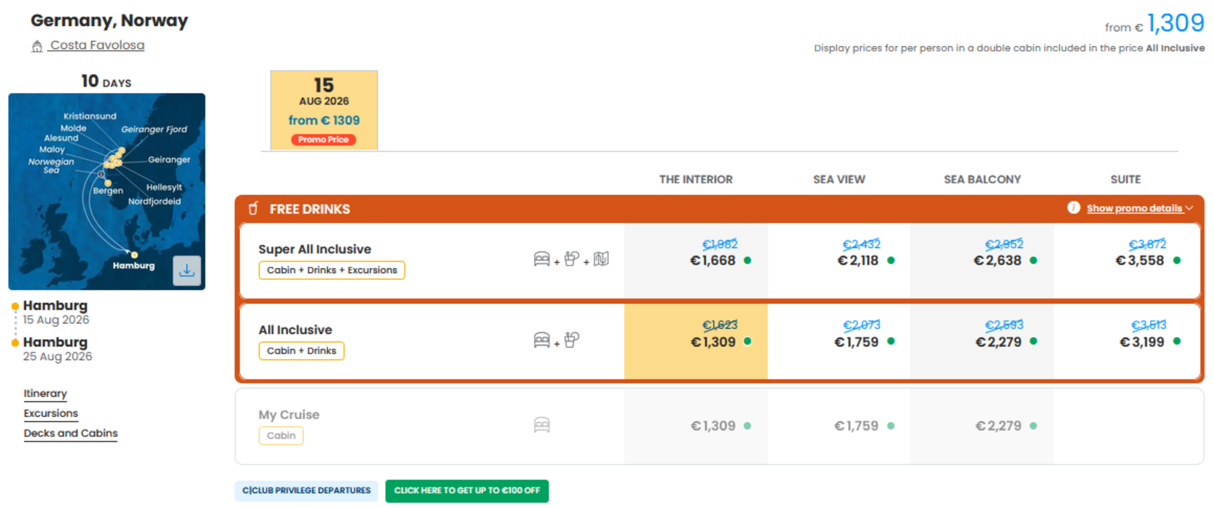Click the Costa Favolosa ship link
The image size is (1214, 508).
pos(97,45)
